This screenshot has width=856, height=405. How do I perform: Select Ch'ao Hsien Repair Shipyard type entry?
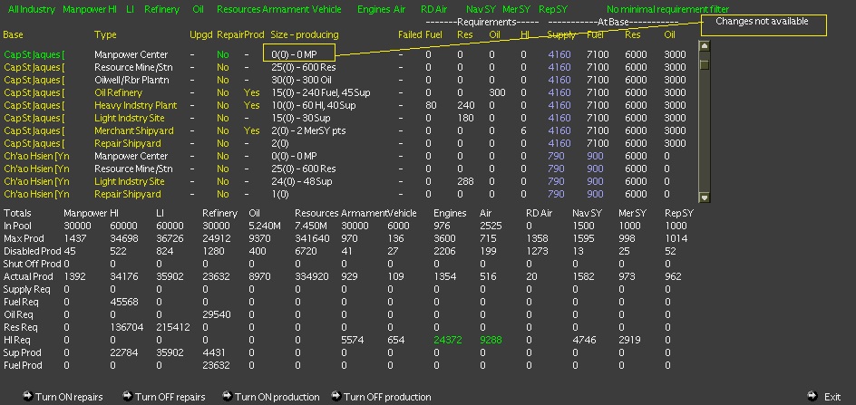pos(127,194)
